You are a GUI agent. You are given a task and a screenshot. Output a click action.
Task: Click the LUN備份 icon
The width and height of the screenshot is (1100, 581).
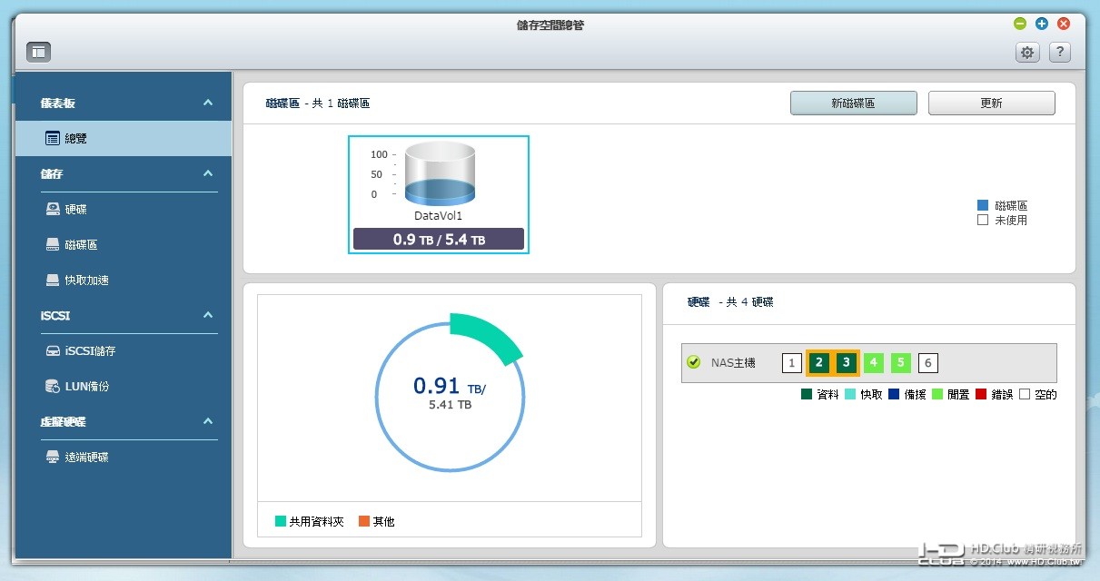tap(53, 387)
